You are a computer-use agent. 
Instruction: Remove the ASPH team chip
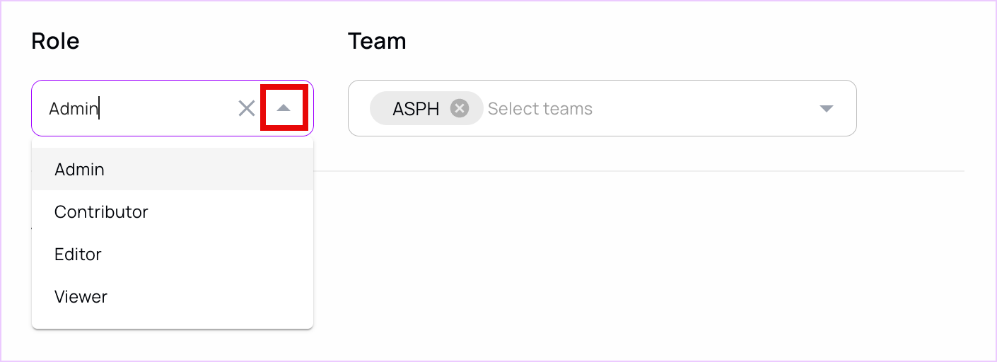pyautogui.click(x=460, y=108)
